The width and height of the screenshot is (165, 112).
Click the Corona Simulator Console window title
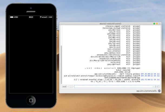click(110, 24)
